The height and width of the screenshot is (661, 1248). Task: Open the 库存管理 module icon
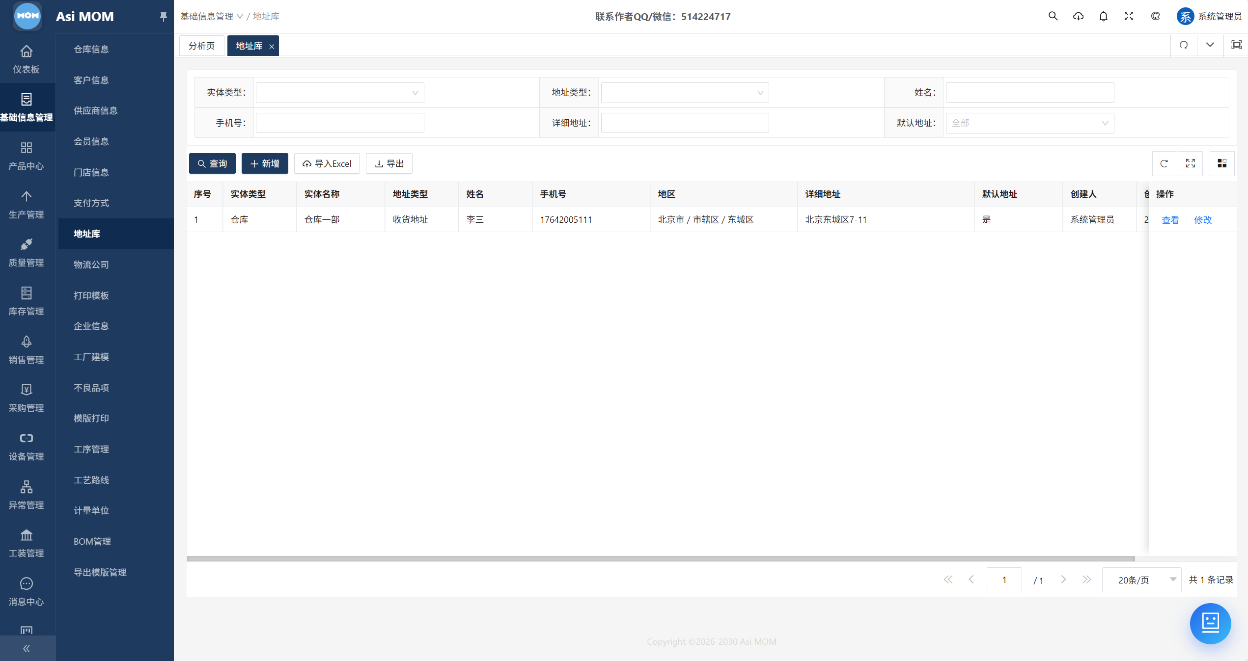coord(27,293)
